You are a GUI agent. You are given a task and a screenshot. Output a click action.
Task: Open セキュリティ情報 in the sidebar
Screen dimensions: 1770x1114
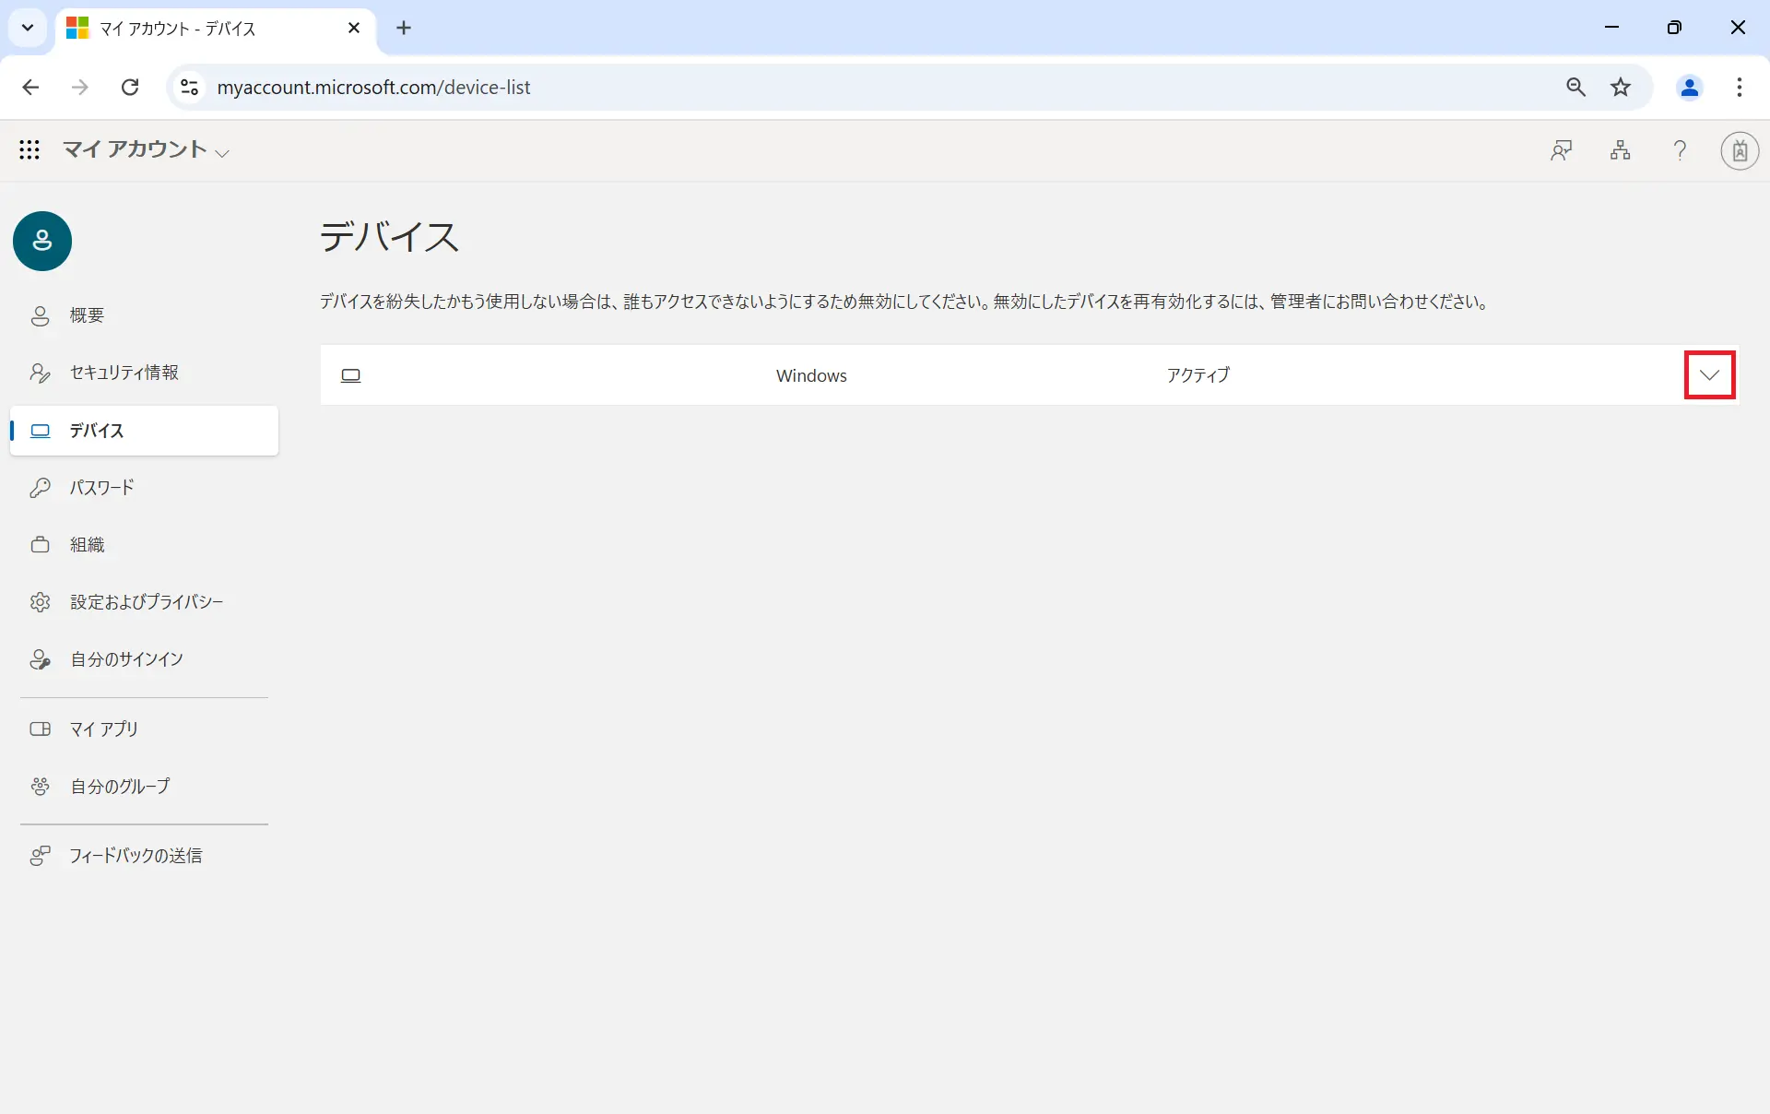pos(124,373)
